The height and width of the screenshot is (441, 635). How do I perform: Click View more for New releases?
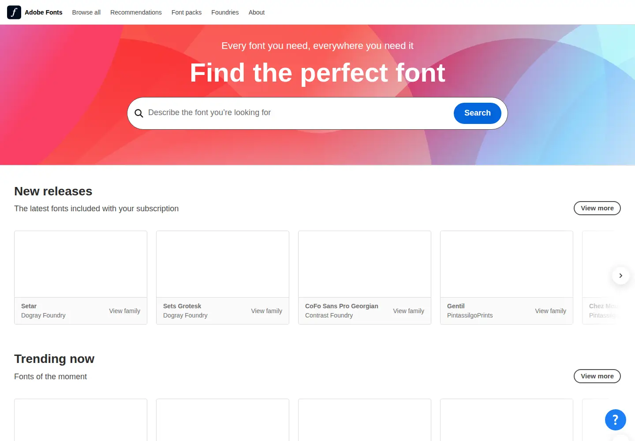click(597, 208)
